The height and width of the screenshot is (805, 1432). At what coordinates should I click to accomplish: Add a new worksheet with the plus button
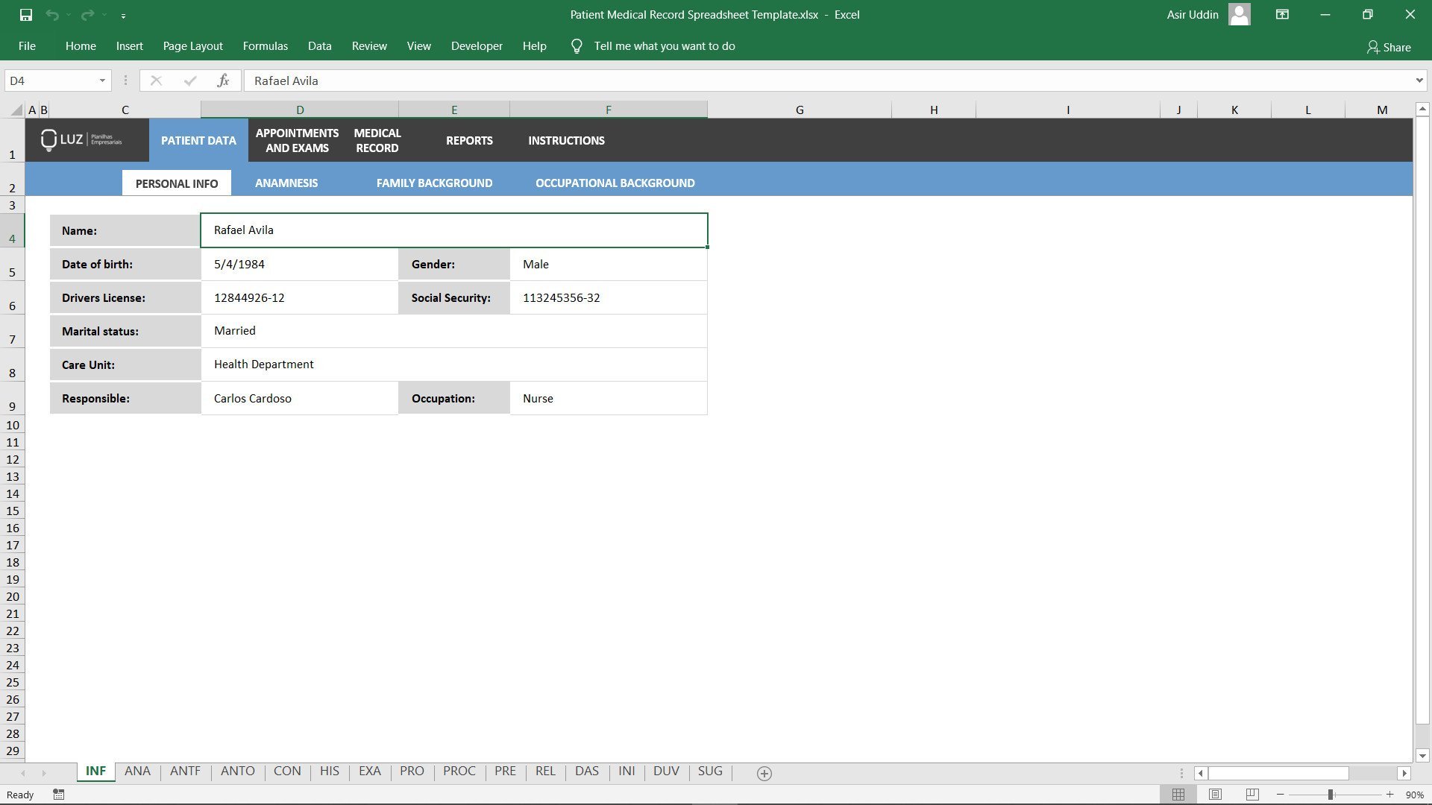(x=763, y=773)
